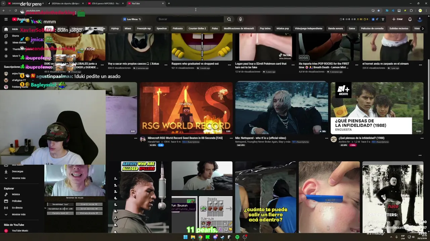Launch Spotify from the taskbar

(237, 237)
